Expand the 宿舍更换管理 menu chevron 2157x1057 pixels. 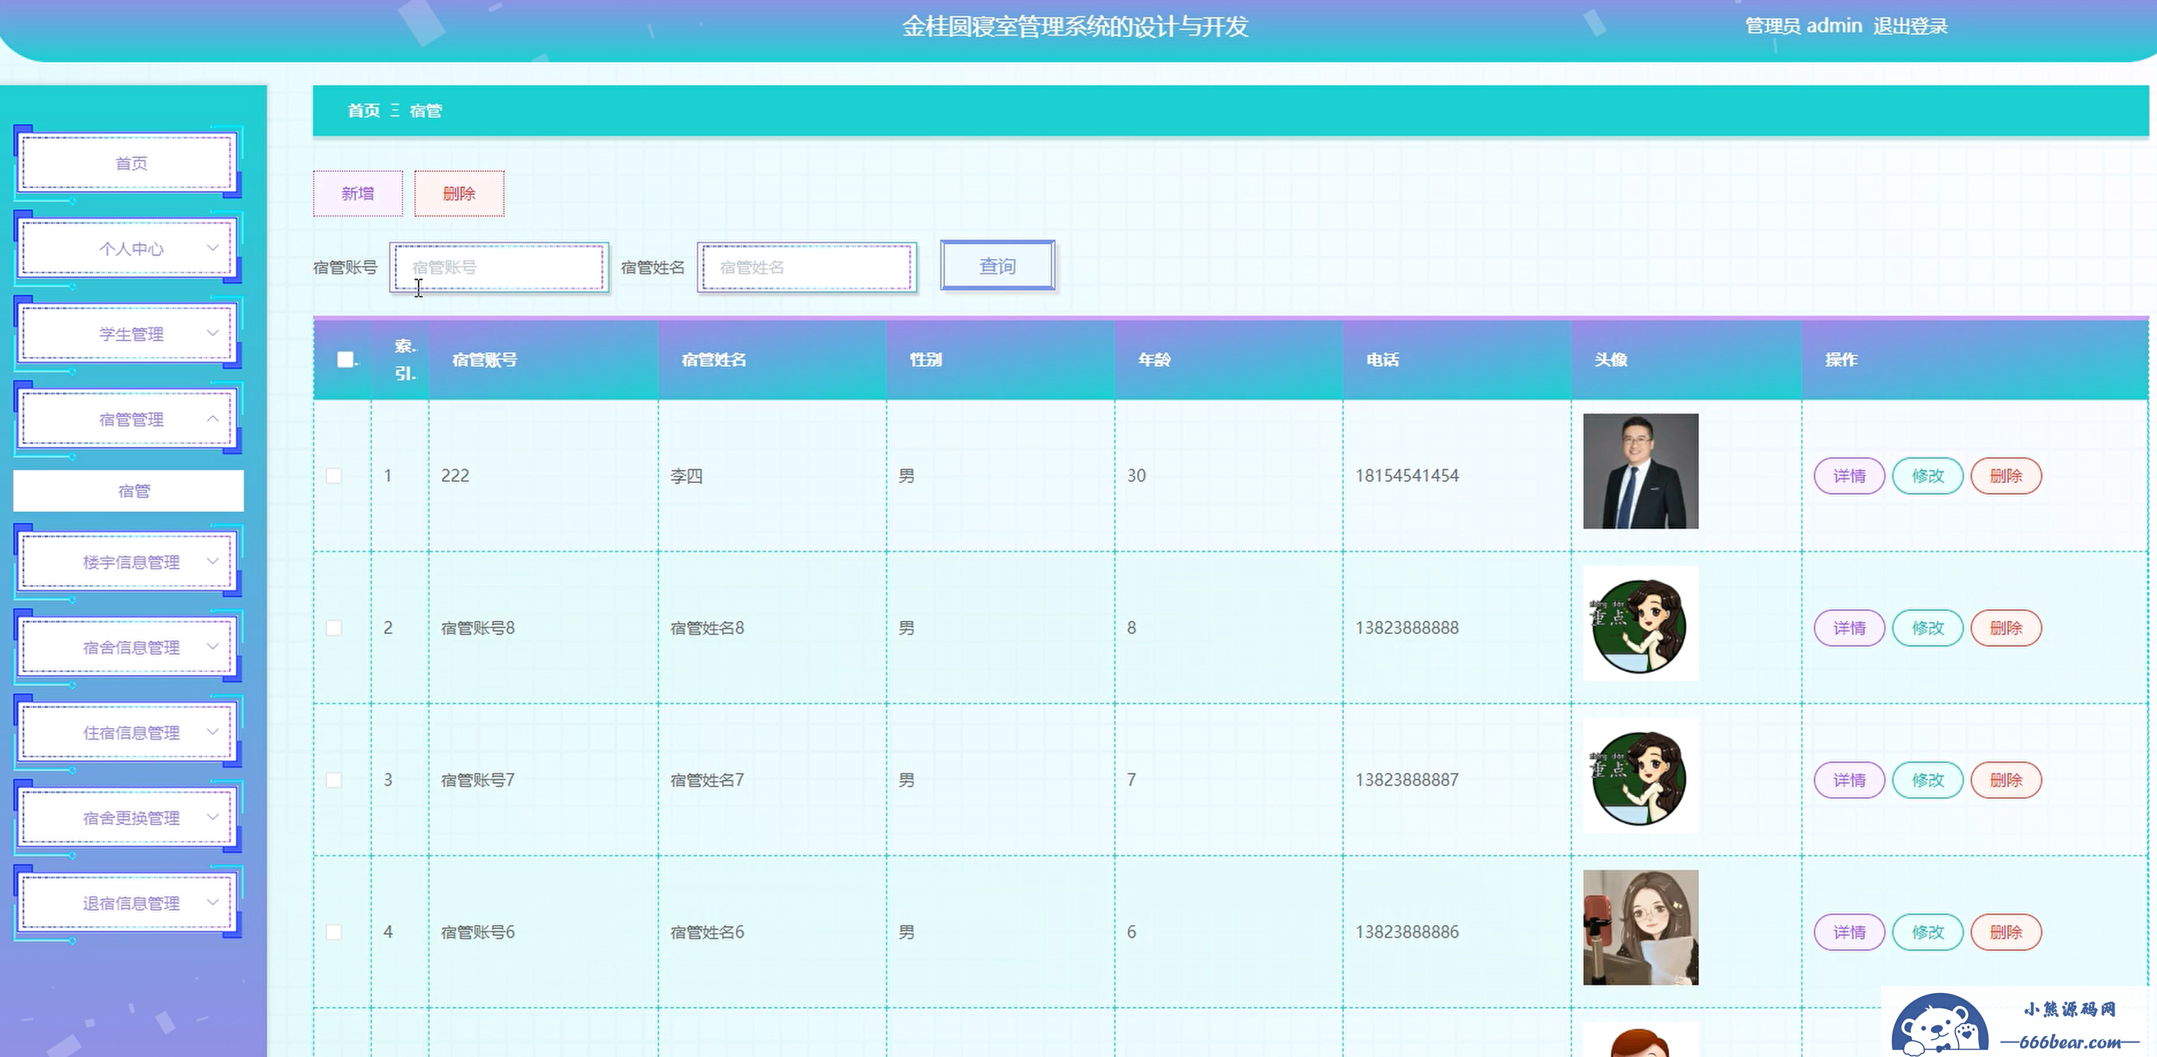[213, 817]
